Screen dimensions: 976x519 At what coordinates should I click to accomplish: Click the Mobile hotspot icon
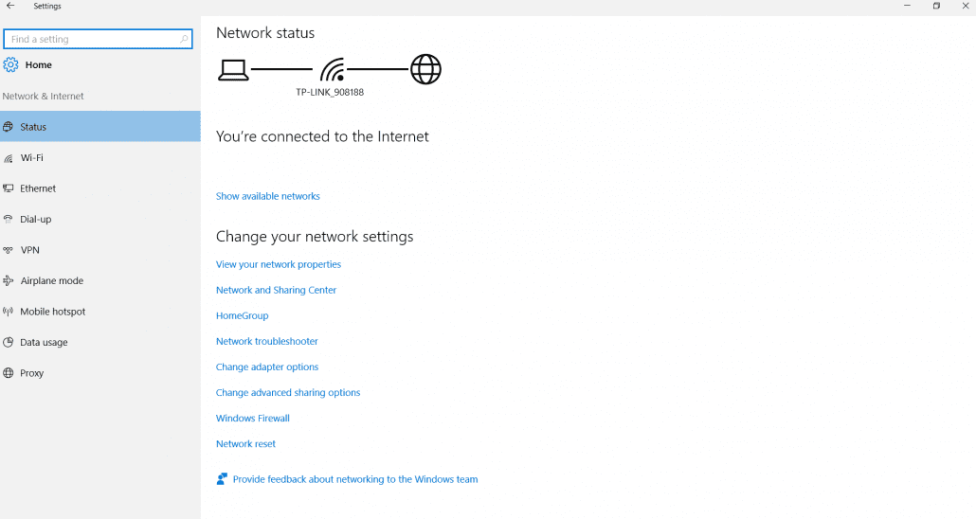pos(9,312)
